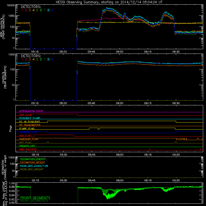Click the 0.92 tick on livetime axis
The height and width of the screenshot is (206, 206).
12,199
